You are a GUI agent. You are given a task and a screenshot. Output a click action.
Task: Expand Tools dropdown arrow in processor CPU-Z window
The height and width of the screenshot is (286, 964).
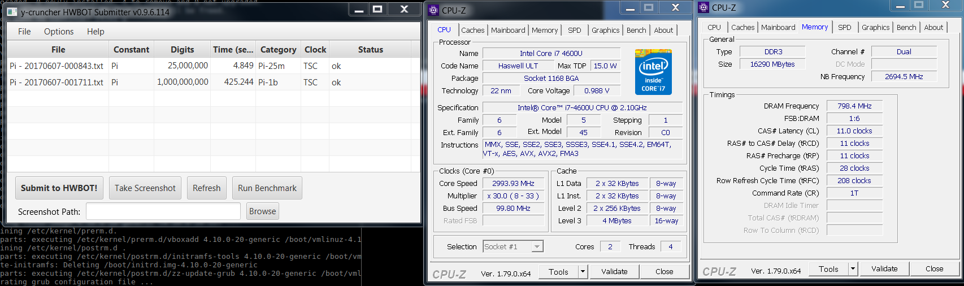point(583,272)
